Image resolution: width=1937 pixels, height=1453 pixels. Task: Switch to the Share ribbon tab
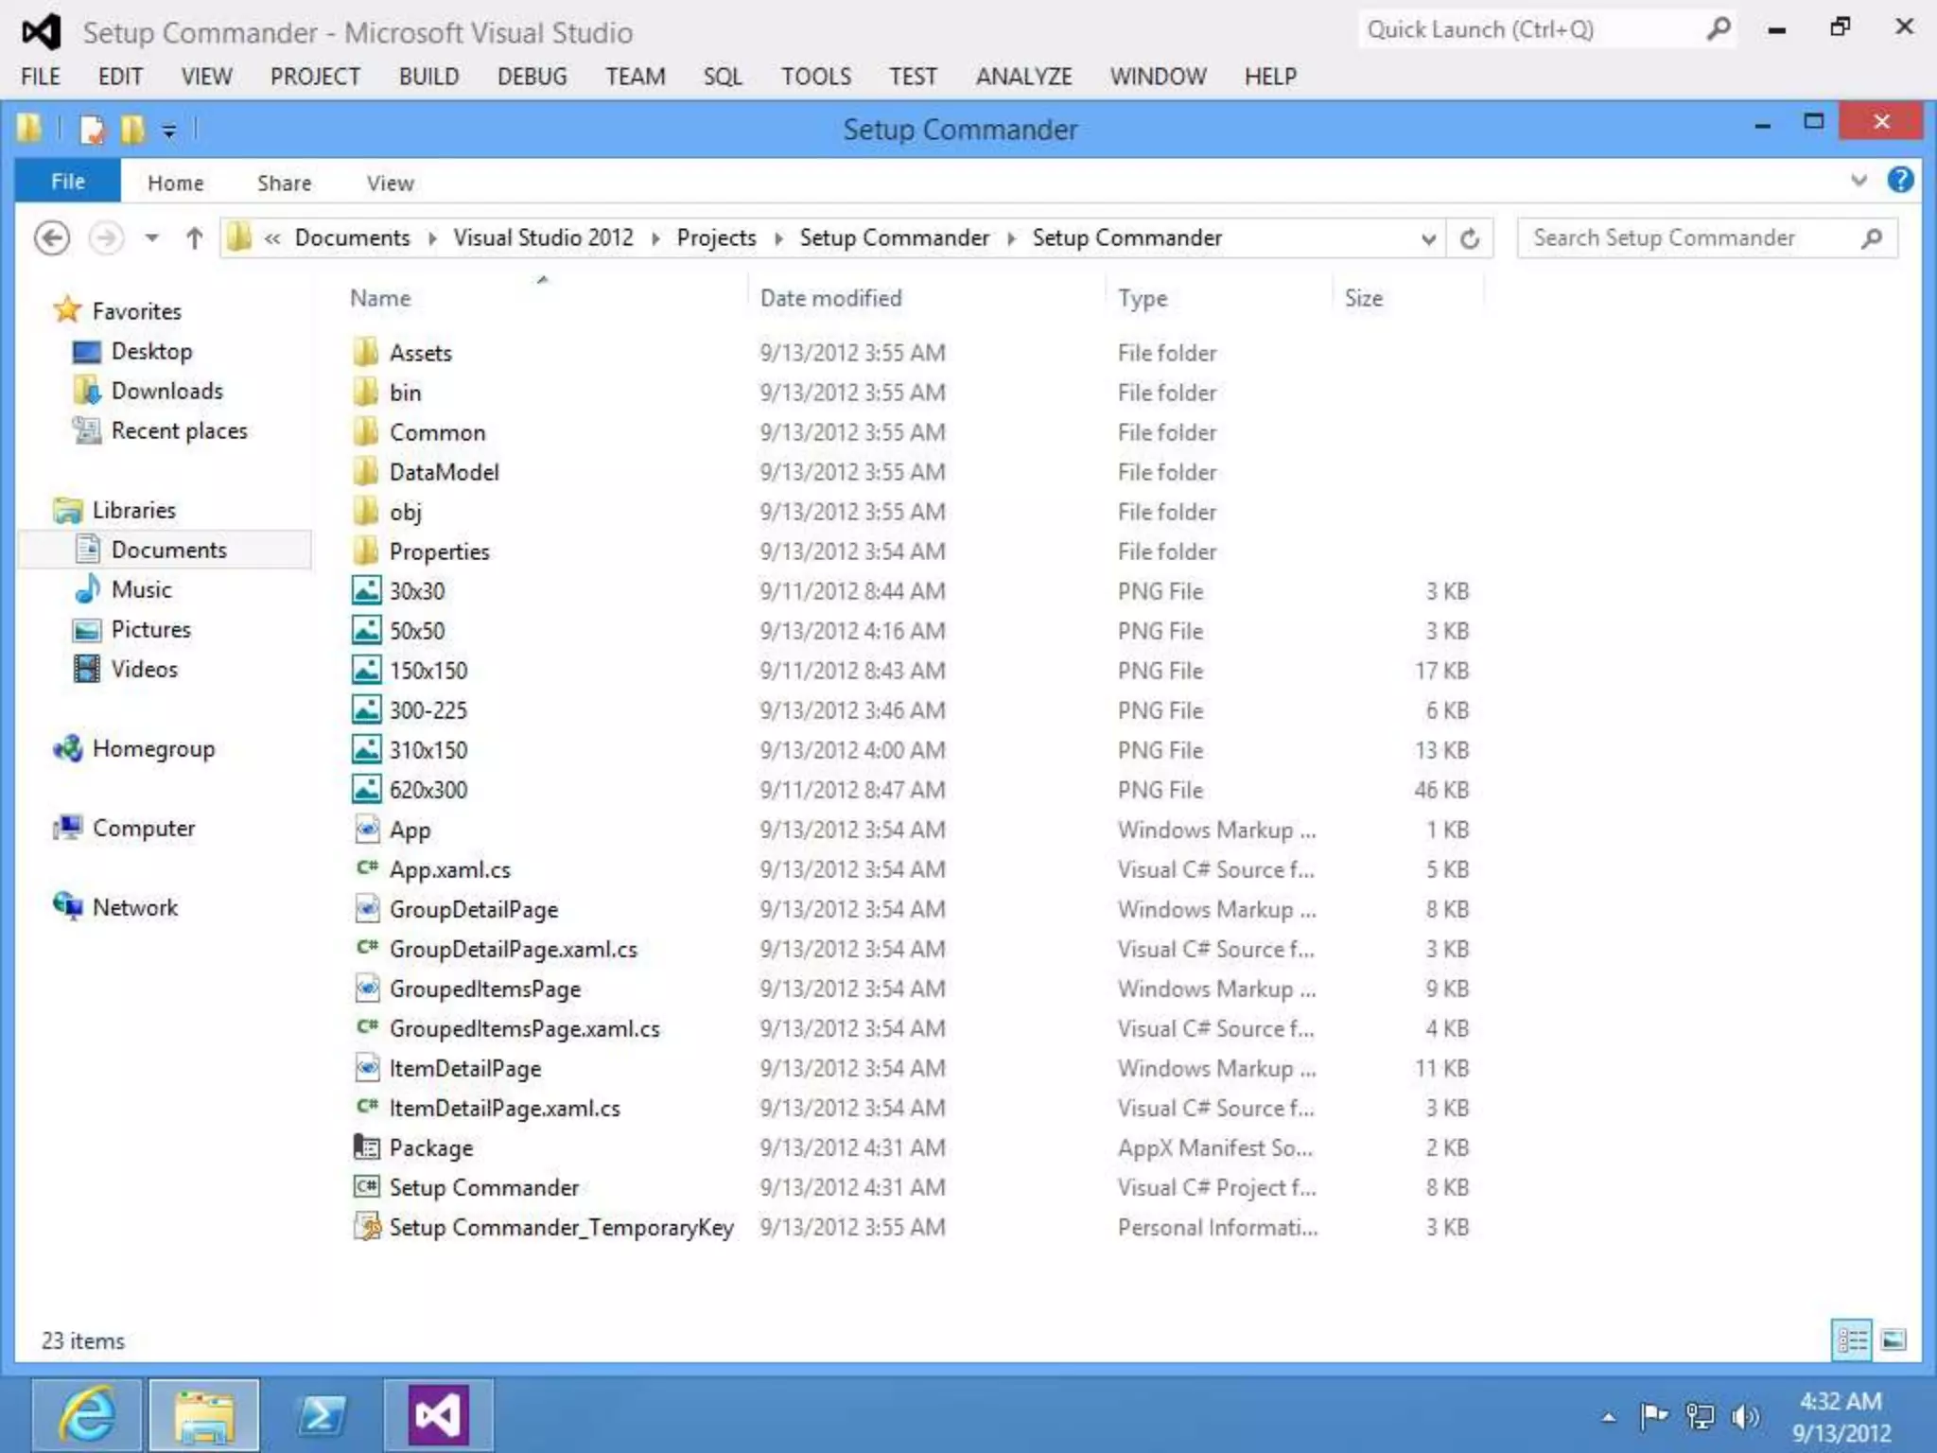(284, 183)
